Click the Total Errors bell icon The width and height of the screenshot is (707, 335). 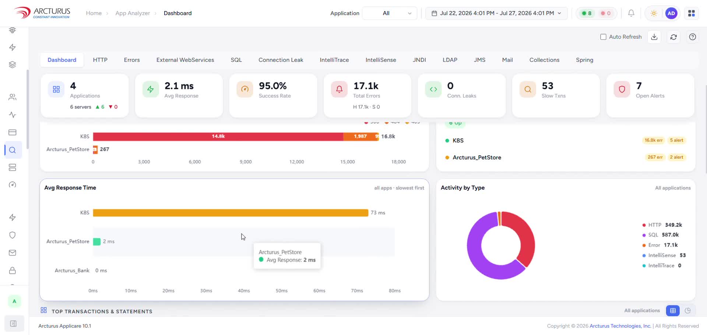pyautogui.click(x=339, y=89)
